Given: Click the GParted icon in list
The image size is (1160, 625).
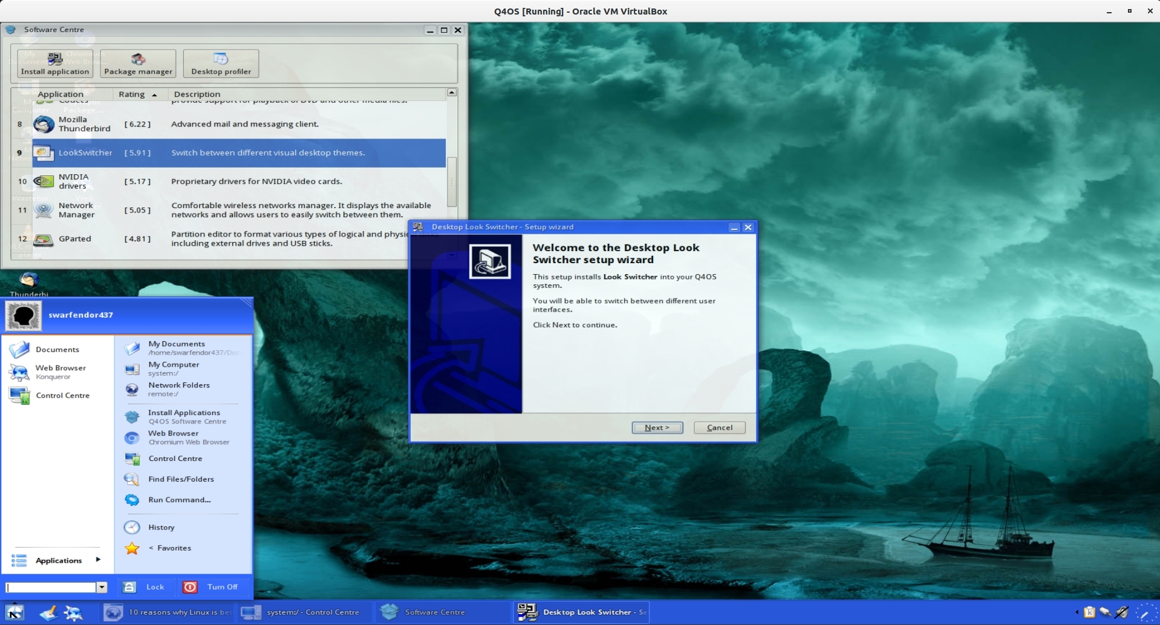Looking at the screenshot, I should click(x=44, y=239).
